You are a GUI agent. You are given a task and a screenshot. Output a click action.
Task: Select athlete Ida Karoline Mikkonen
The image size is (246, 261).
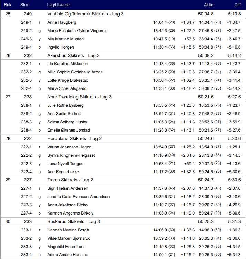coord(68,64)
